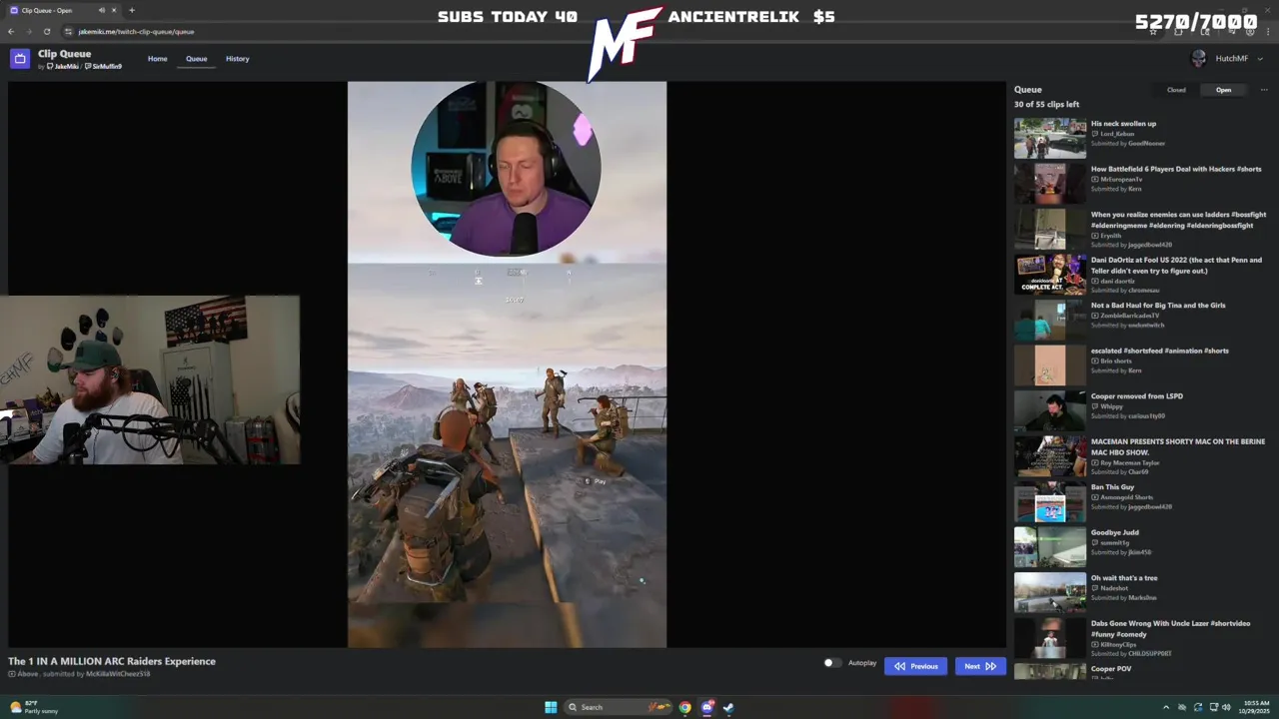This screenshot has height=719, width=1279.
Task: Click Play on the video player
Action: click(596, 481)
